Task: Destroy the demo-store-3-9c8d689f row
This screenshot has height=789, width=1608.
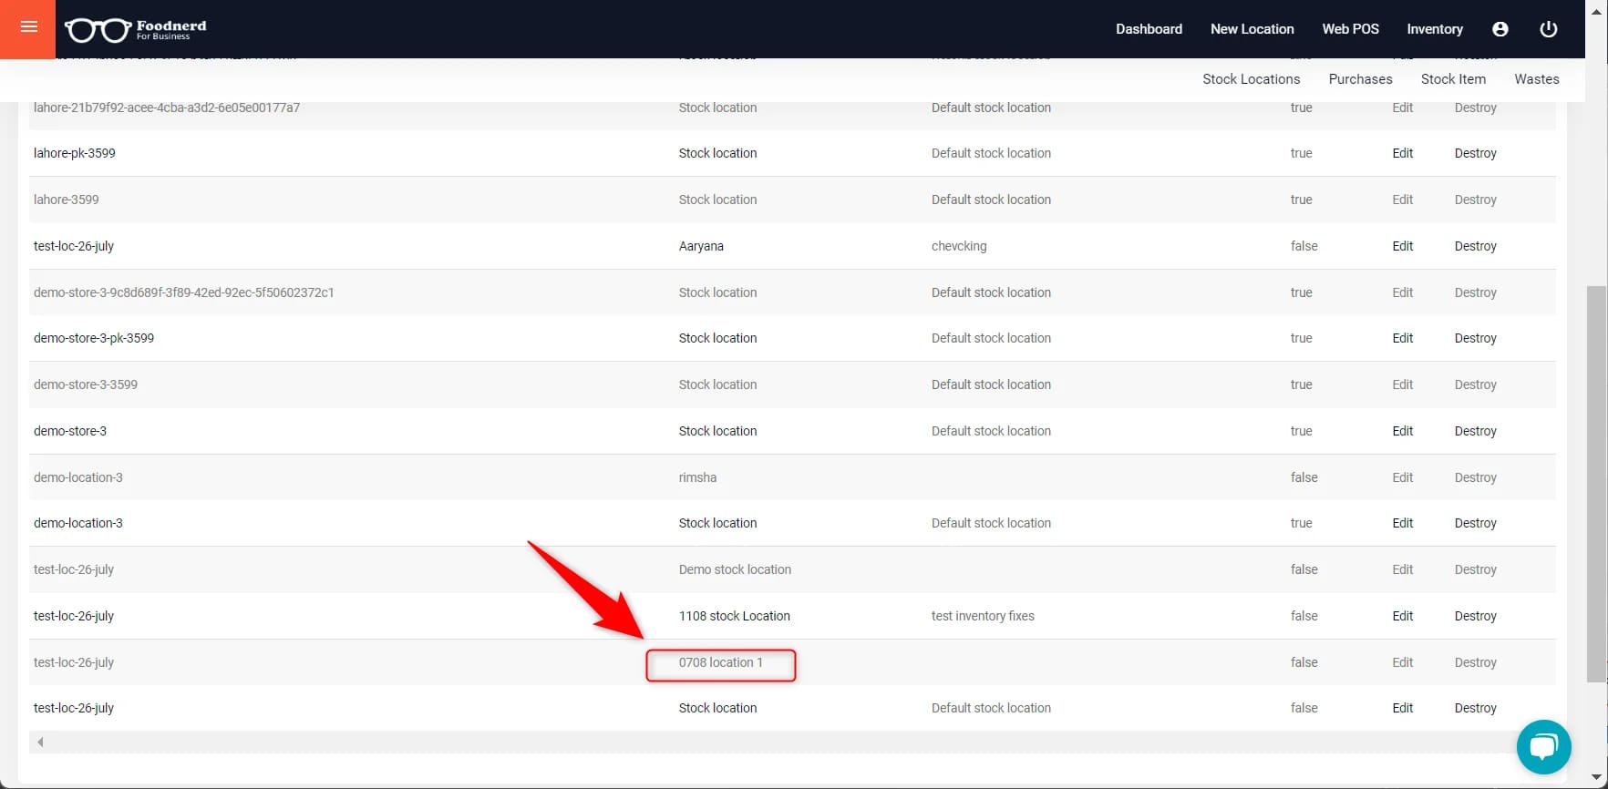Action: point(1475,293)
